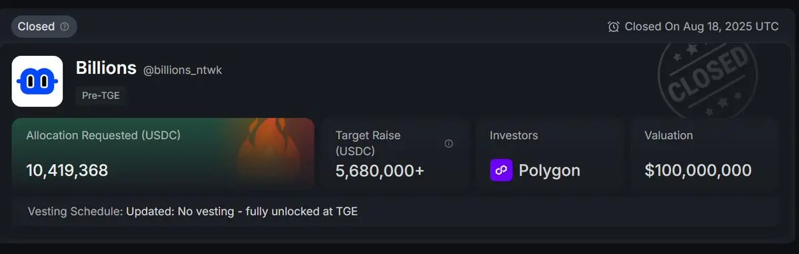The image size is (799, 254).
Task: Select the Target Raise (USDC) card
Action: coord(395,154)
